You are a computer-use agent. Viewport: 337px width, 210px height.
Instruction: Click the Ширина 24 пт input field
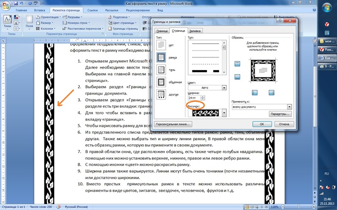194,98
